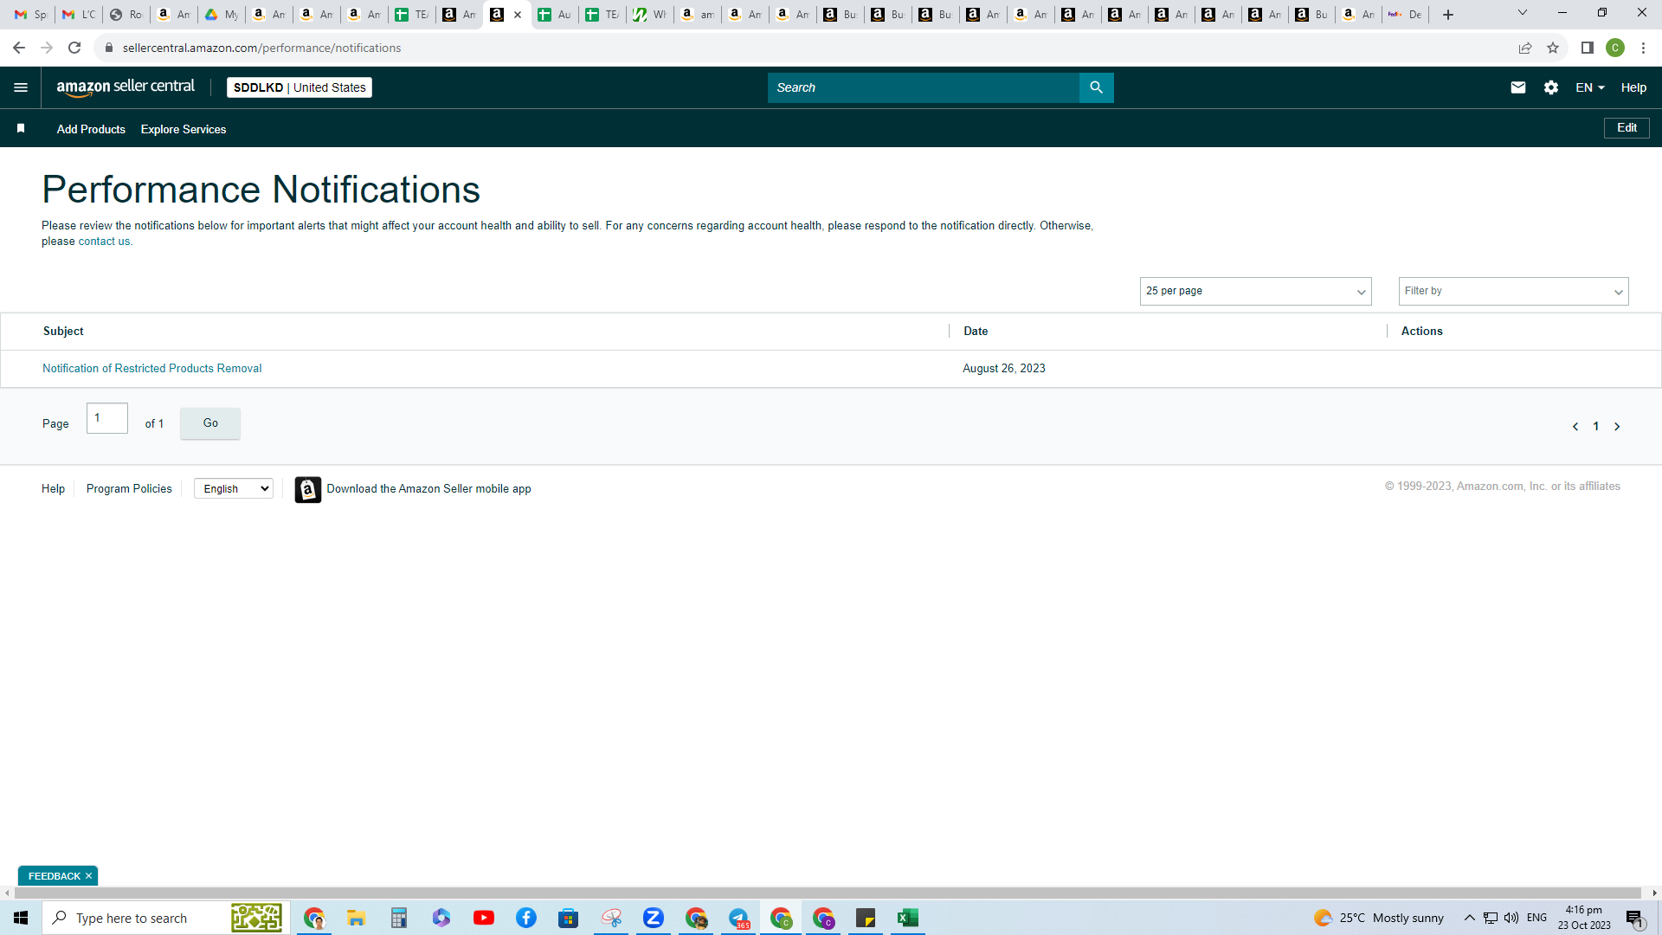1662x935 pixels.
Task: Switch to the 'My' Google Drive tab
Action: pyautogui.click(x=222, y=15)
